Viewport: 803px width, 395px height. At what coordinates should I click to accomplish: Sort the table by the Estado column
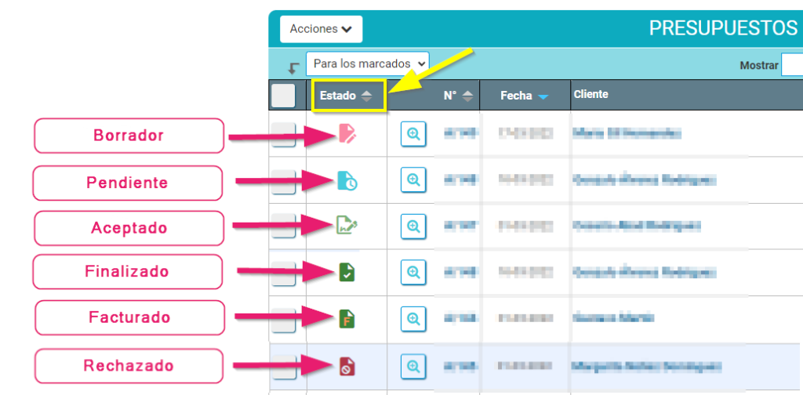pyautogui.click(x=346, y=96)
